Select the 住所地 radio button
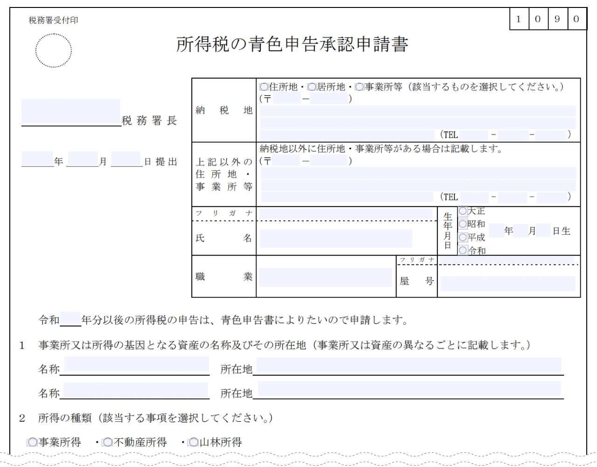The height and width of the screenshot is (467, 597). (x=264, y=87)
